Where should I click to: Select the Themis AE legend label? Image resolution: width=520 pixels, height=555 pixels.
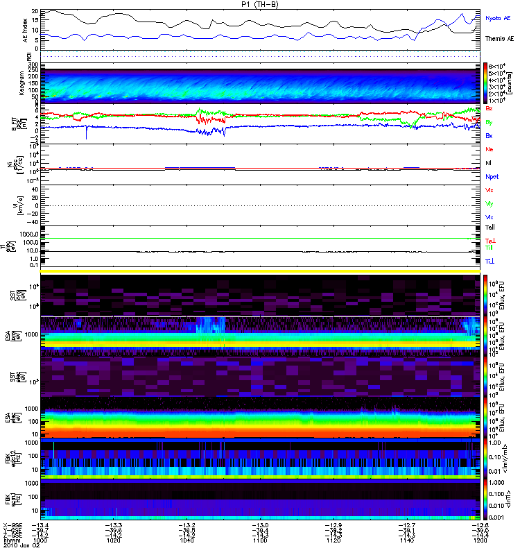coord(499,39)
